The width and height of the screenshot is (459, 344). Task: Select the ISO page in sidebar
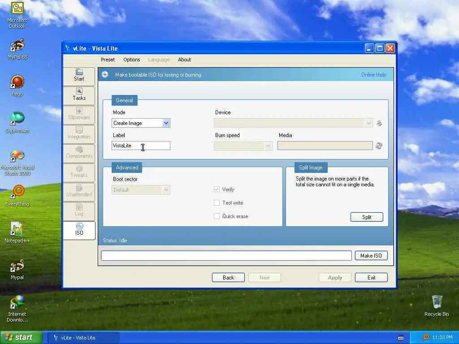click(x=79, y=230)
